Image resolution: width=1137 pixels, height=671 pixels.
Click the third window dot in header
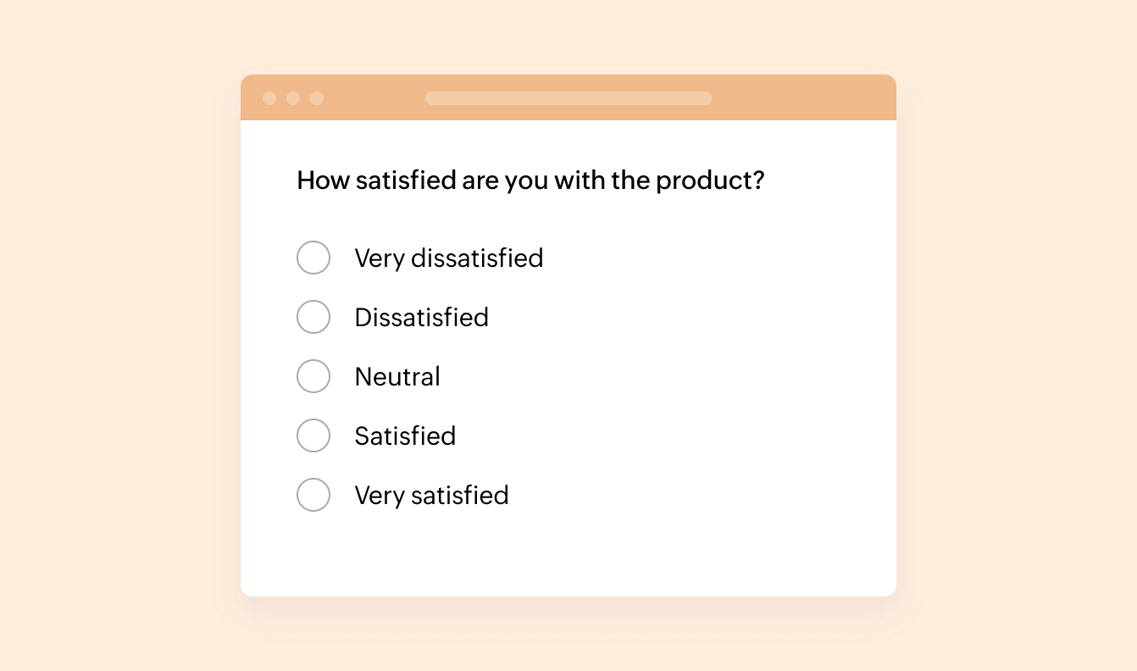[317, 98]
